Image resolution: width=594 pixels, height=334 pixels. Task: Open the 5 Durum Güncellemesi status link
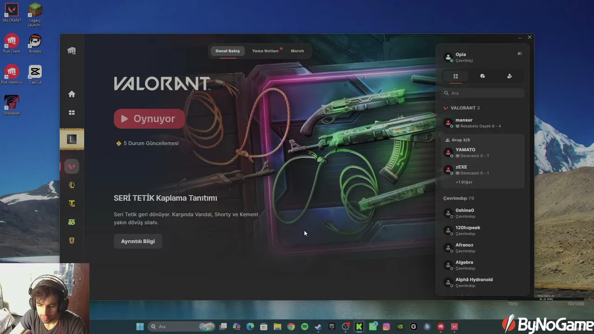148,143
